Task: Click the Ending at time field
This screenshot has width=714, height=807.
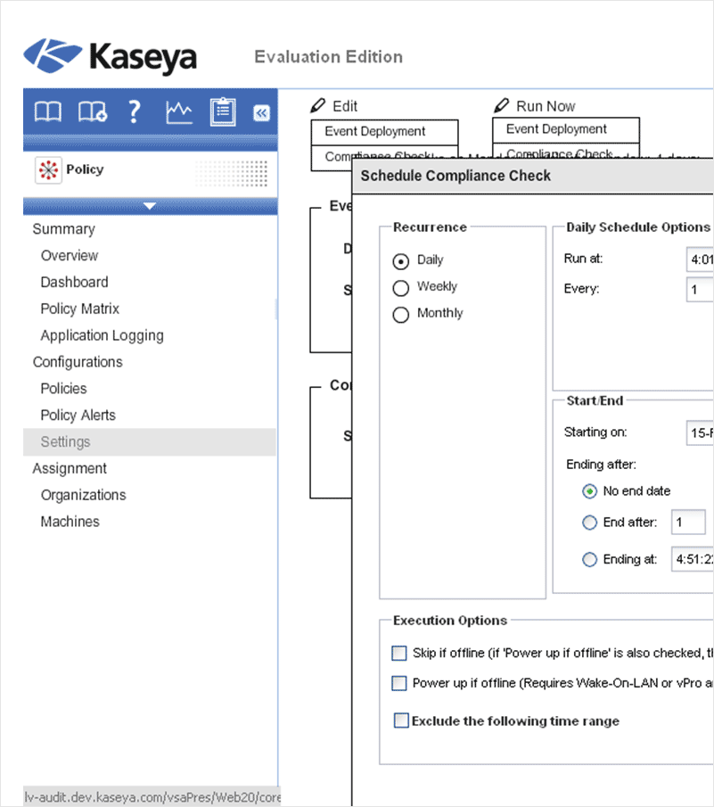Action: coord(693,559)
